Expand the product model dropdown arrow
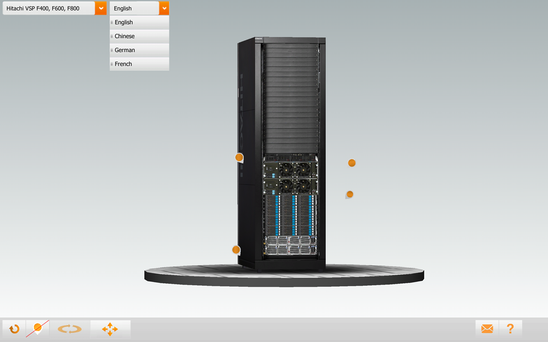Image resolution: width=548 pixels, height=342 pixels. pos(101,8)
